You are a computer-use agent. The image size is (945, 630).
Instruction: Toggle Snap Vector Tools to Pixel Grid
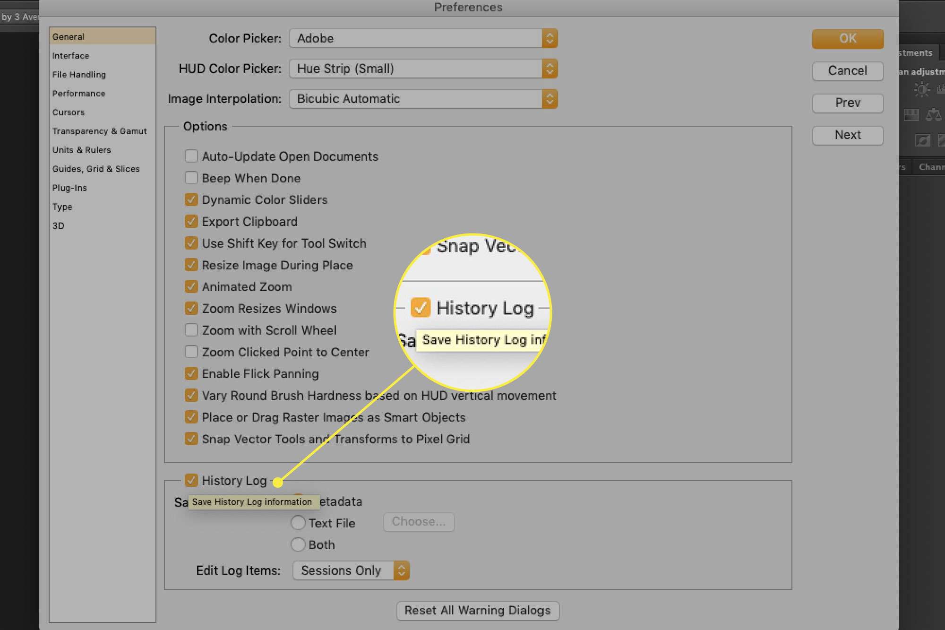click(x=191, y=439)
